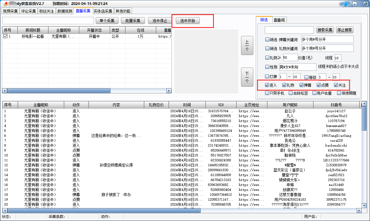Open the blue shirt skin icon
Viewport: 370px width, 221px height.
coord(346,4)
